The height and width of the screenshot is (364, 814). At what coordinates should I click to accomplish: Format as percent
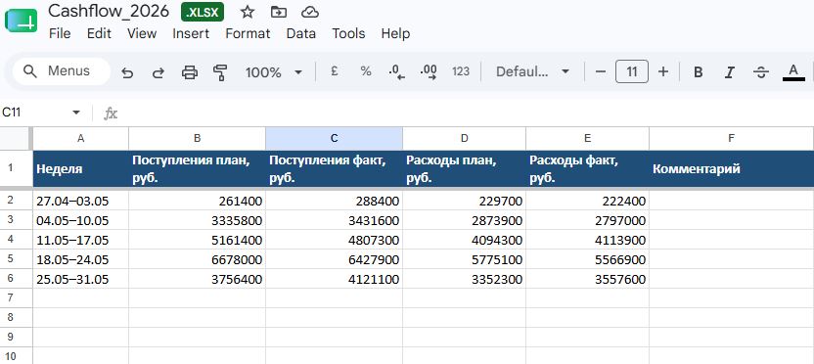(x=366, y=71)
